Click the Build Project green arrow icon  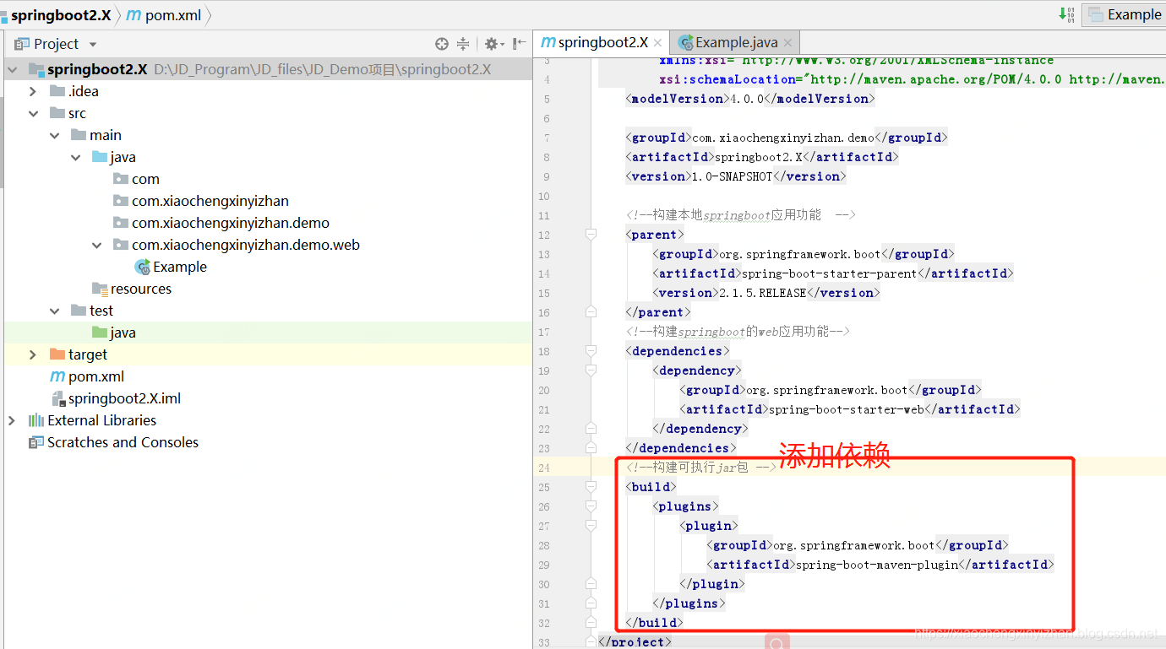pyautogui.click(x=1066, y=14)
